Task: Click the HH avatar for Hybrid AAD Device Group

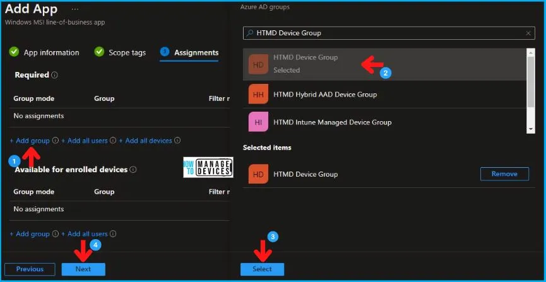Action: [258, 94]
